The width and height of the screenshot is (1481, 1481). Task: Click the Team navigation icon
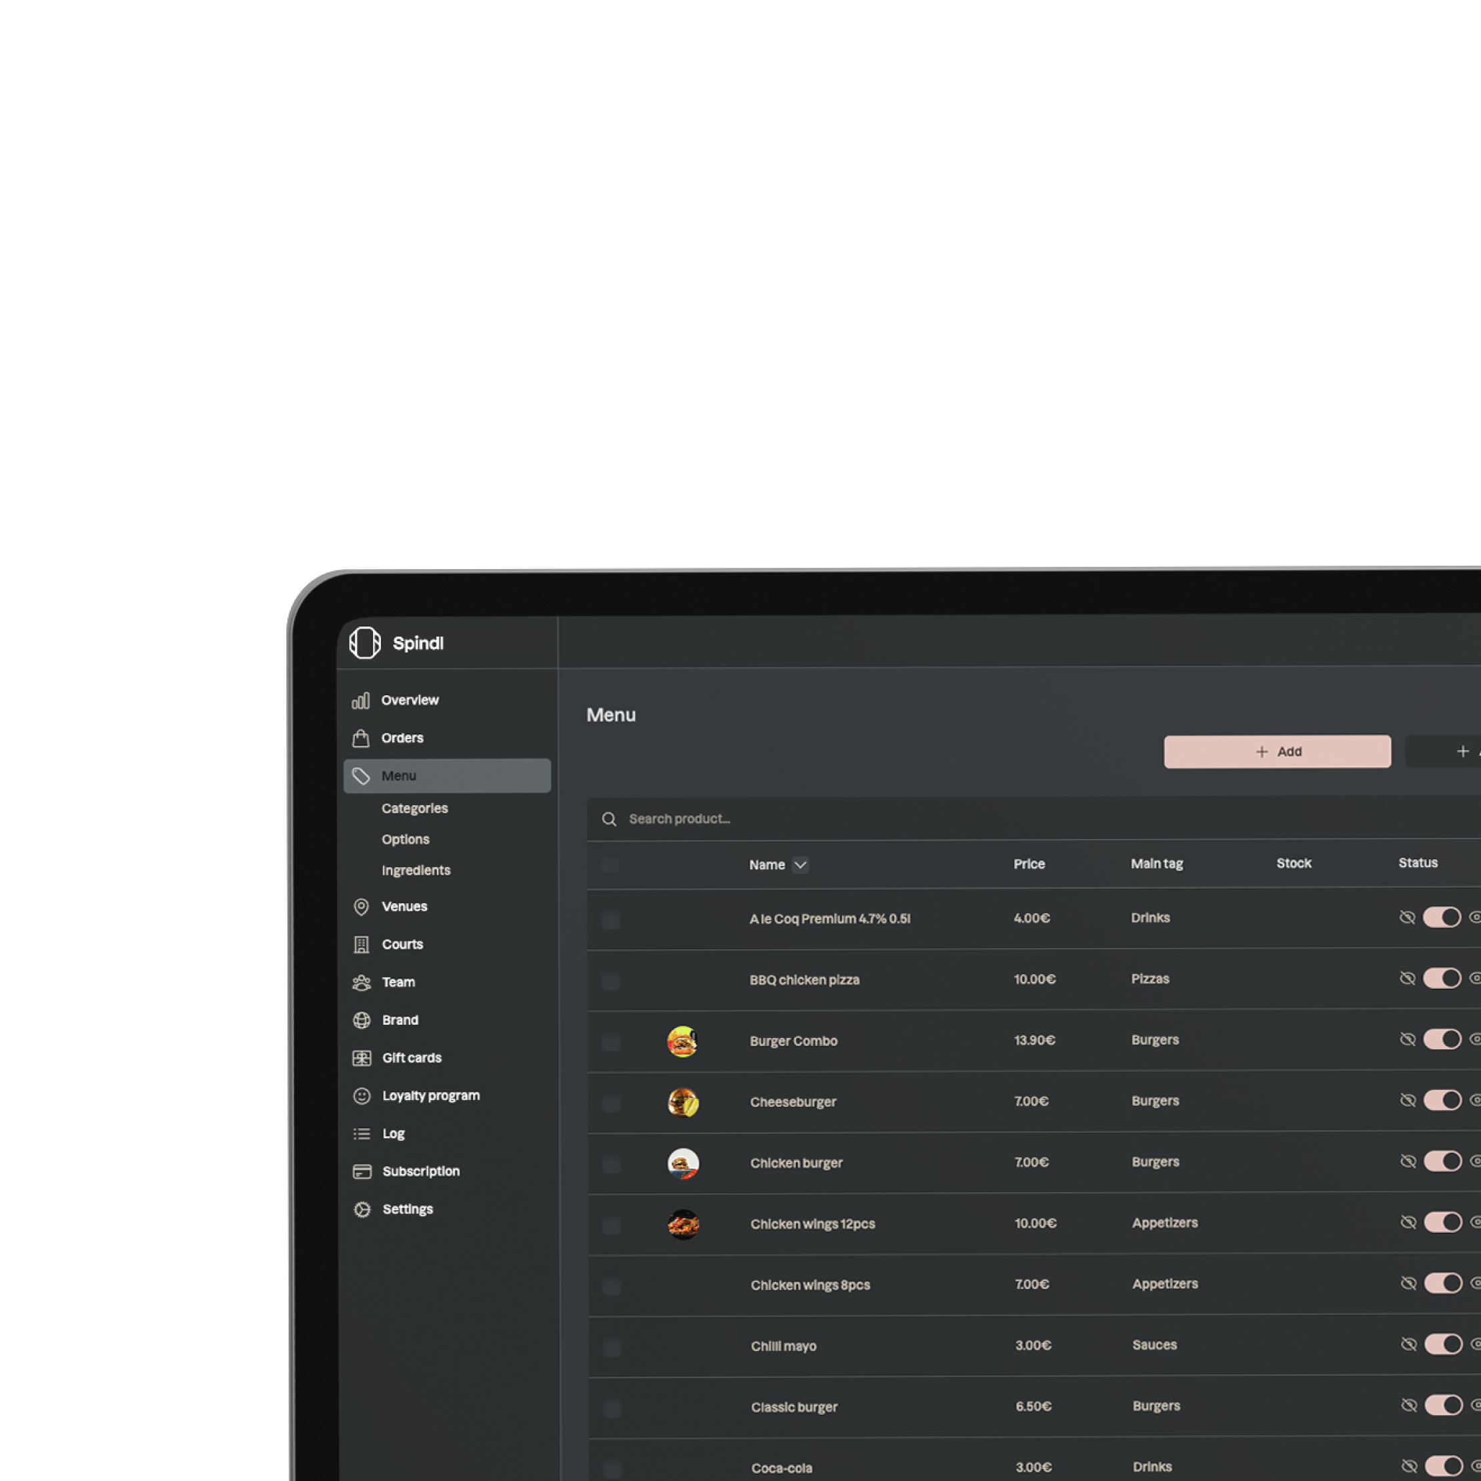(x=362, y=982)
